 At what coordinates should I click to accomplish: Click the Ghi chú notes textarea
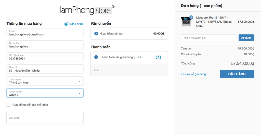click(x=45, y=118)
